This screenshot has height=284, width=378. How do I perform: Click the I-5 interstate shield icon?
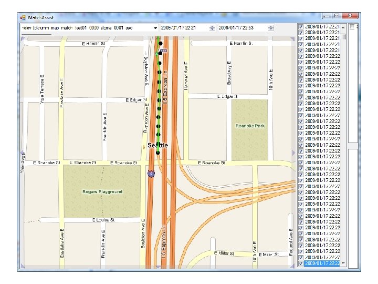pyautogui.click(x=151, y=174)
